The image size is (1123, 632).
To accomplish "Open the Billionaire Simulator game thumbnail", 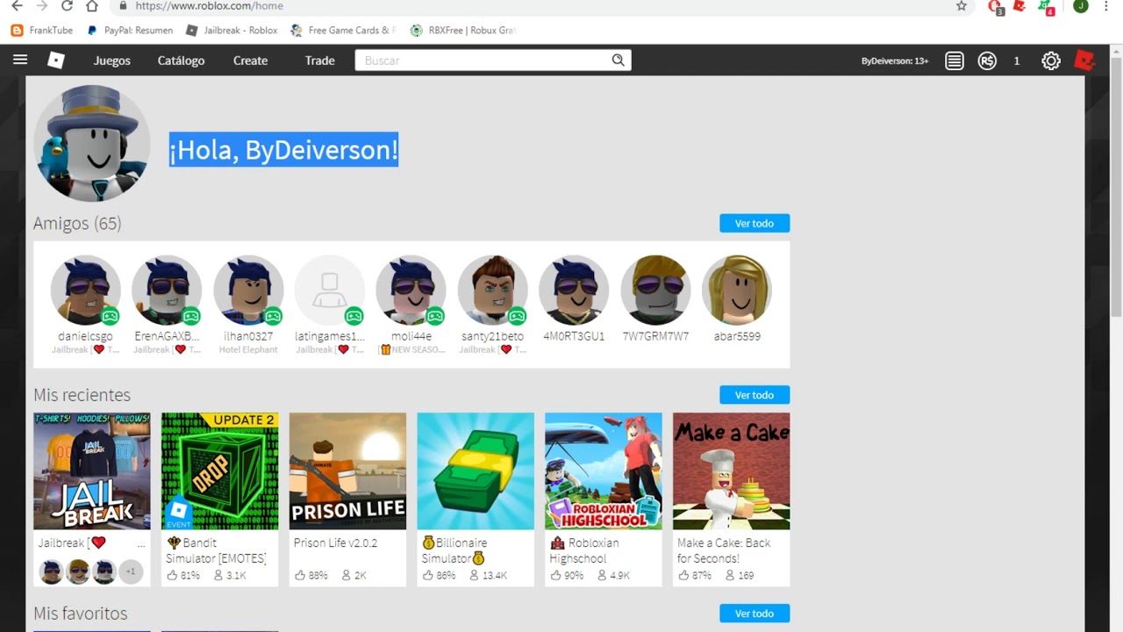I will [x=476, y=471].
